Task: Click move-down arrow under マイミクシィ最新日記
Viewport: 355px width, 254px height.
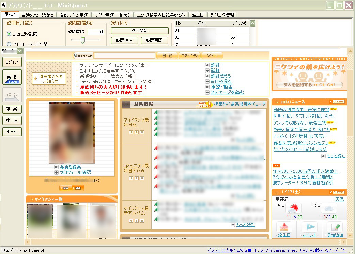Action: coord(137,132)
